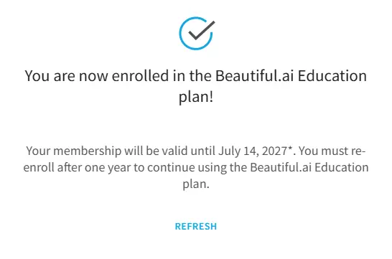Click 'You must re-' in the membership paragraph

332,151
